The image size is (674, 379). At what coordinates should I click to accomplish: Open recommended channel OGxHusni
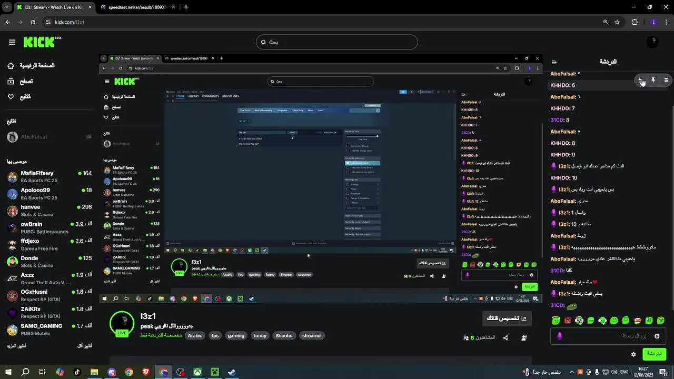49,295
